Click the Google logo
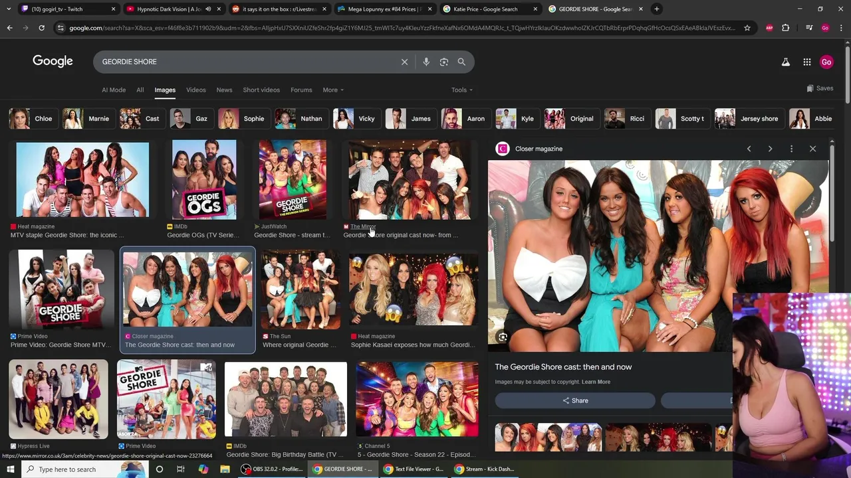851x478 pixels. tap(53, 61)
